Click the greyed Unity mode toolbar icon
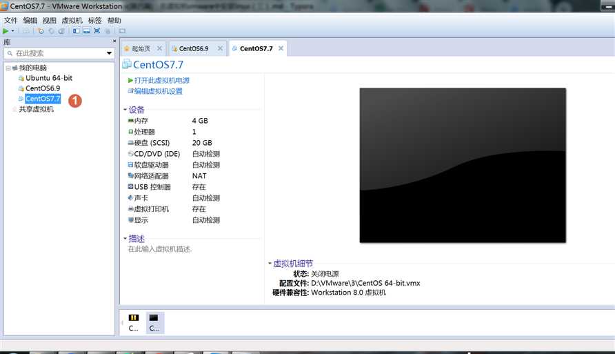615x354 pixels. coord(108,31)
